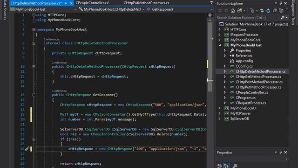The width and height of the screenshot is (298, 168).
Task: Open Properties panel window options menu
Action: pos(276,153)
